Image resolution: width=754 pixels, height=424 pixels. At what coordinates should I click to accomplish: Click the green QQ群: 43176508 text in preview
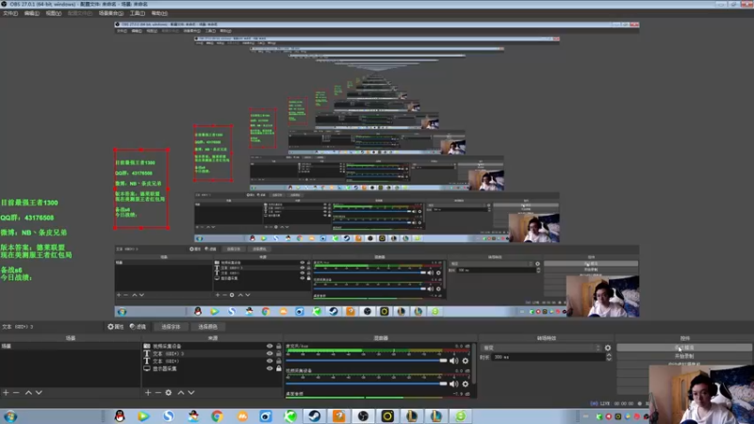[x=27, y=218]
